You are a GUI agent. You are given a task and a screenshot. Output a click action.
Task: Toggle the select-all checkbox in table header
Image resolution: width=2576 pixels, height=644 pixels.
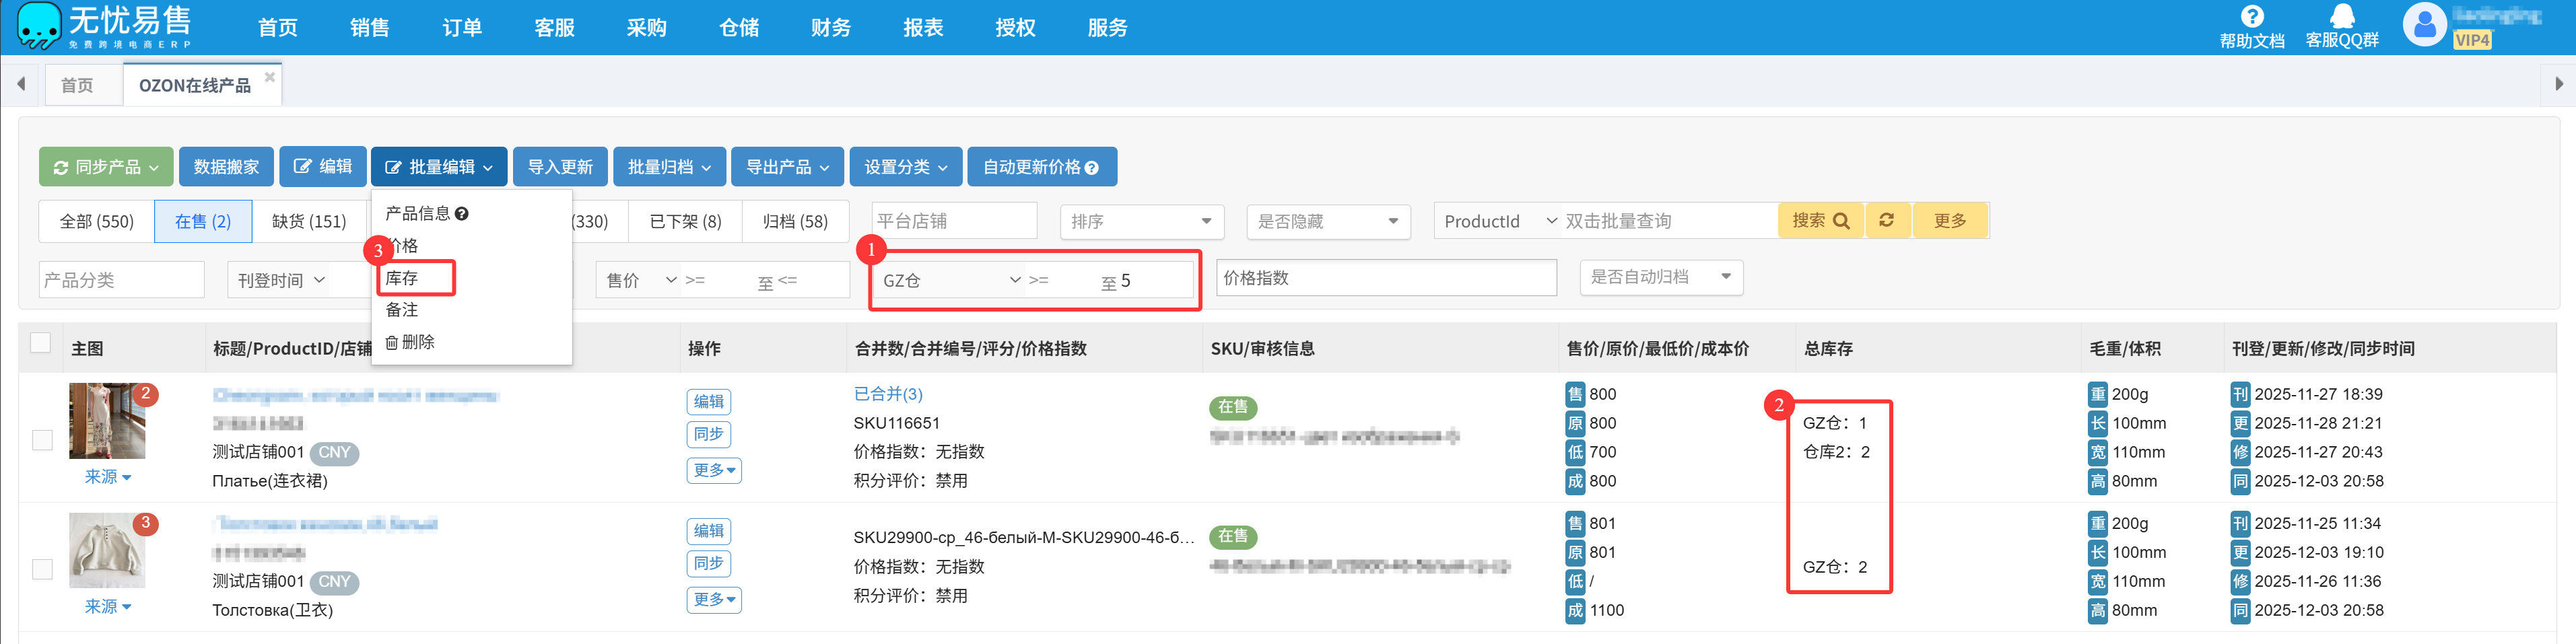click(x=41, y=343)
